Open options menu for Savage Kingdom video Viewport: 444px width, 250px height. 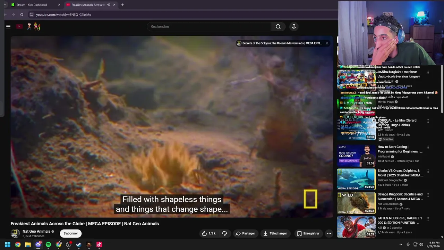click(x=428, y=195)
